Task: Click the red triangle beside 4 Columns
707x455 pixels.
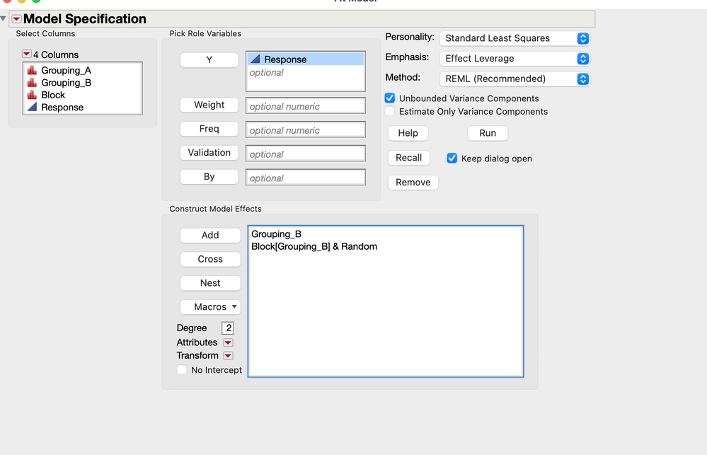Action: click(27, 54)
